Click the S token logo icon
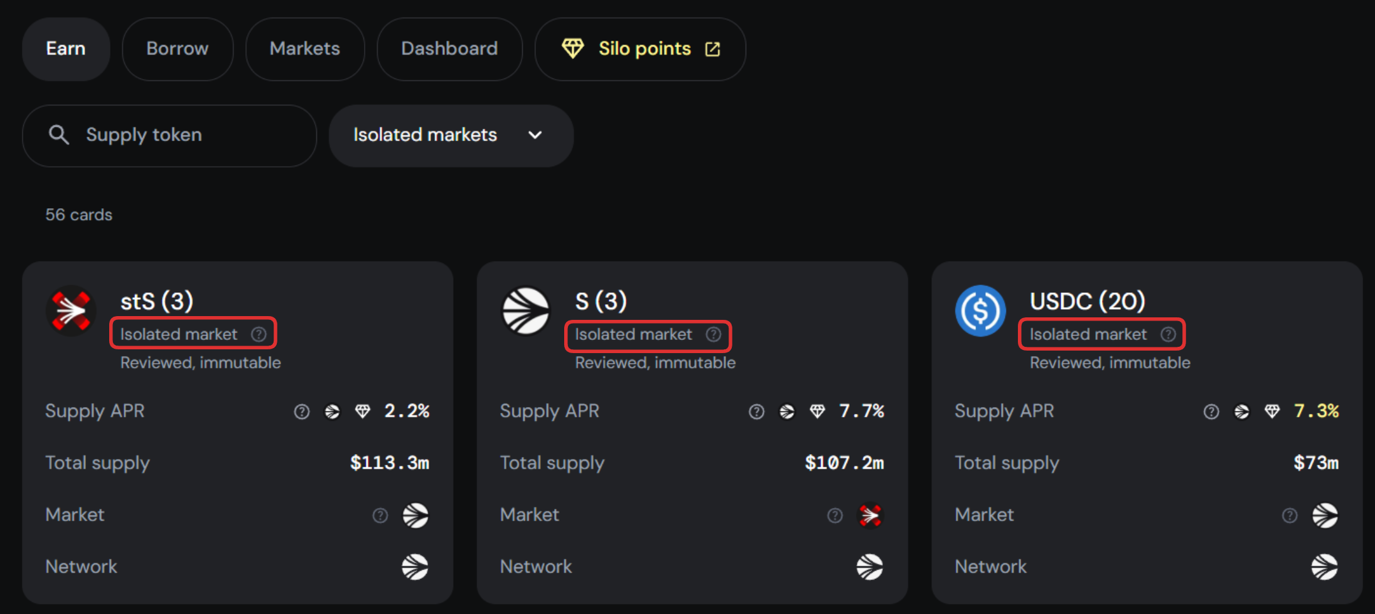The width and height of the screenshot is (1375, 614). [x=526, y=310]
